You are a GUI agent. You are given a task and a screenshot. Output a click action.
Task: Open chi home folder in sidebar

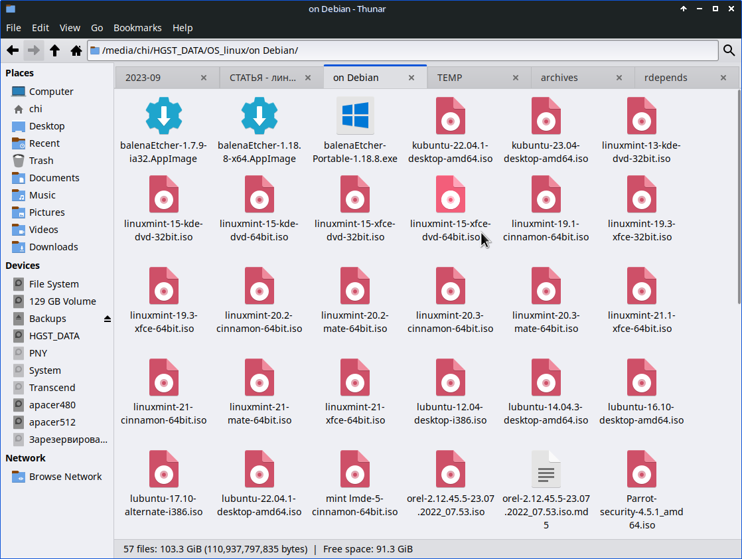[35, 109]
